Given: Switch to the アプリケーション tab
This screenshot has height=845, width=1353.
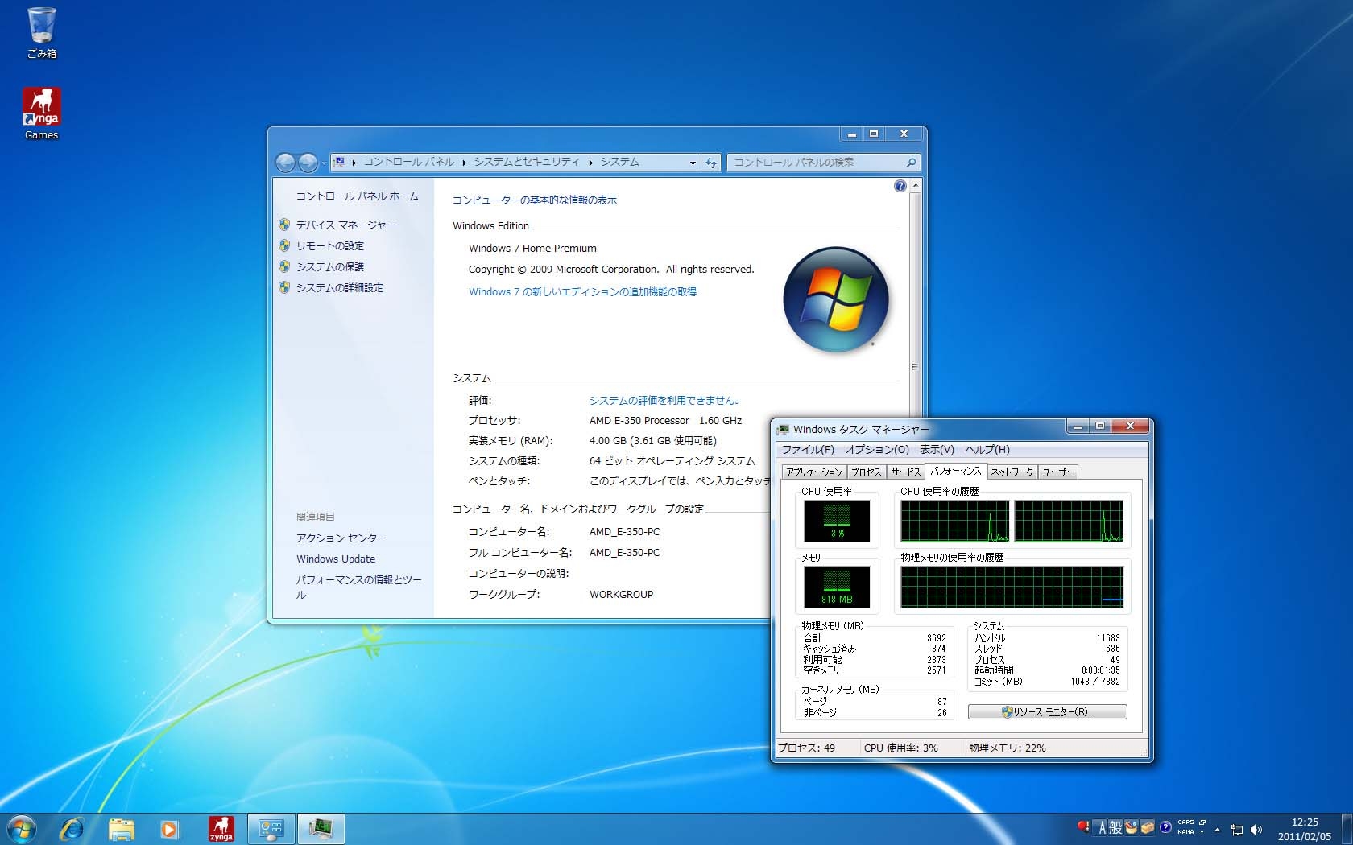Looking at the screenshot, I should 813,472.
